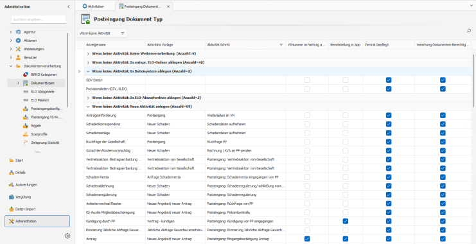The height and width of the screenshot is (244, 476).
Task: Open the Daten-Import navigation section
Action: (x=37, y=209)
